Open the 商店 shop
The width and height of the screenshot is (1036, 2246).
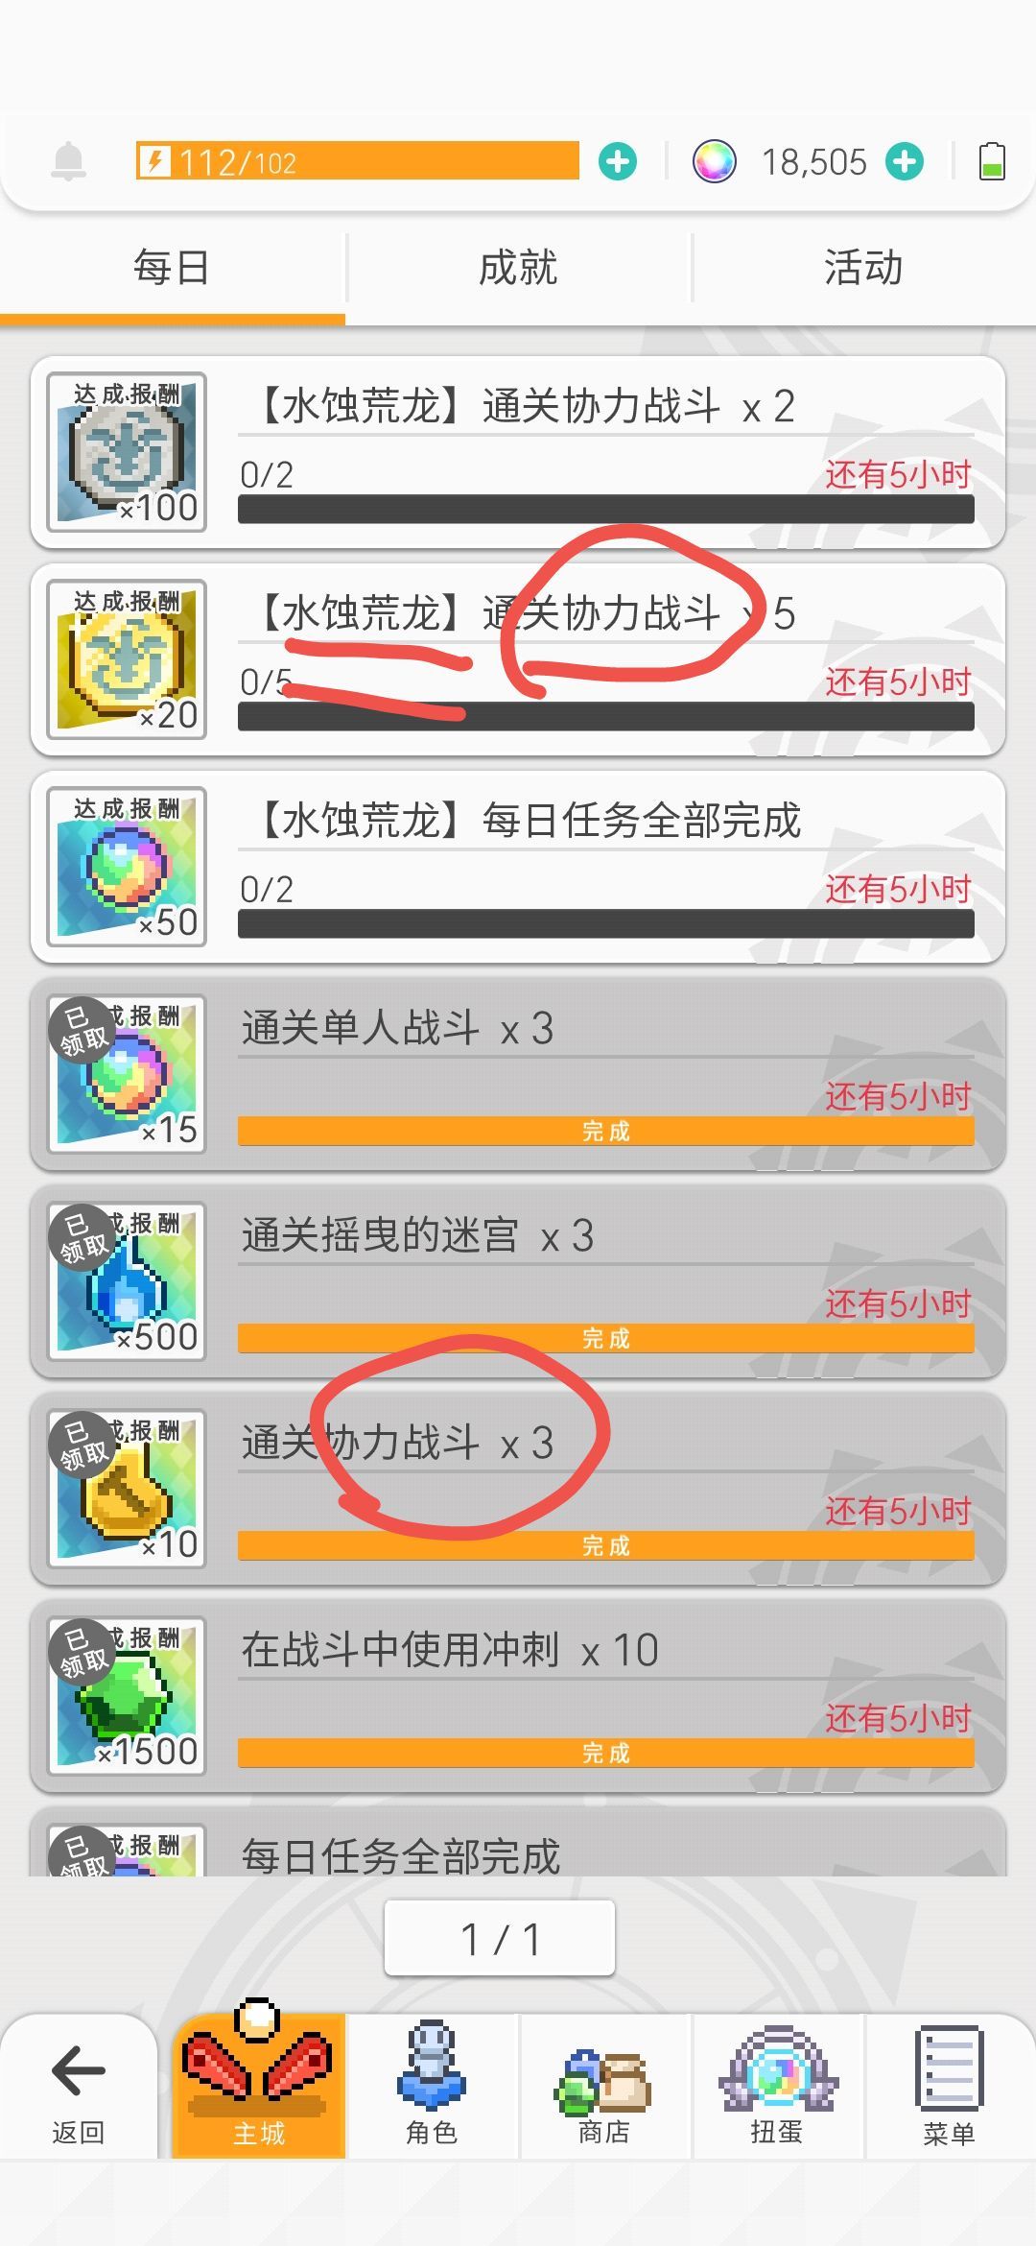click(x=604, y=2085)
